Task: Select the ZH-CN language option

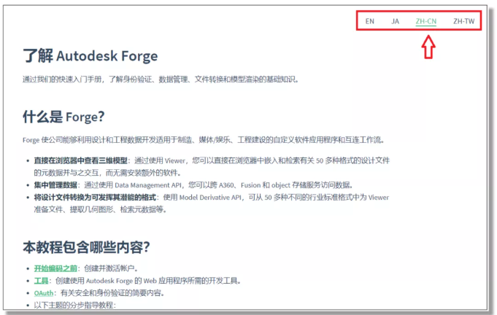Action: click(x=426, y=21)
